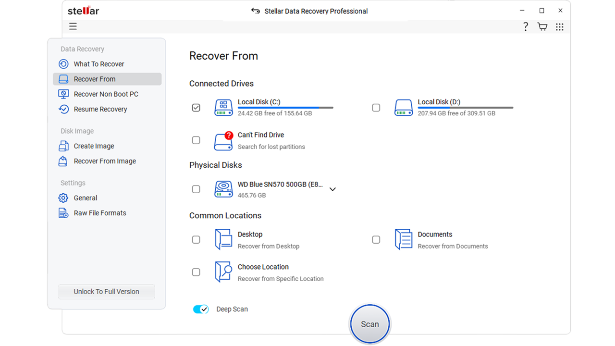Click Unlock To Full Version
Image resolution: width=615 pixels, height=346 pixels.
[106, 291]
